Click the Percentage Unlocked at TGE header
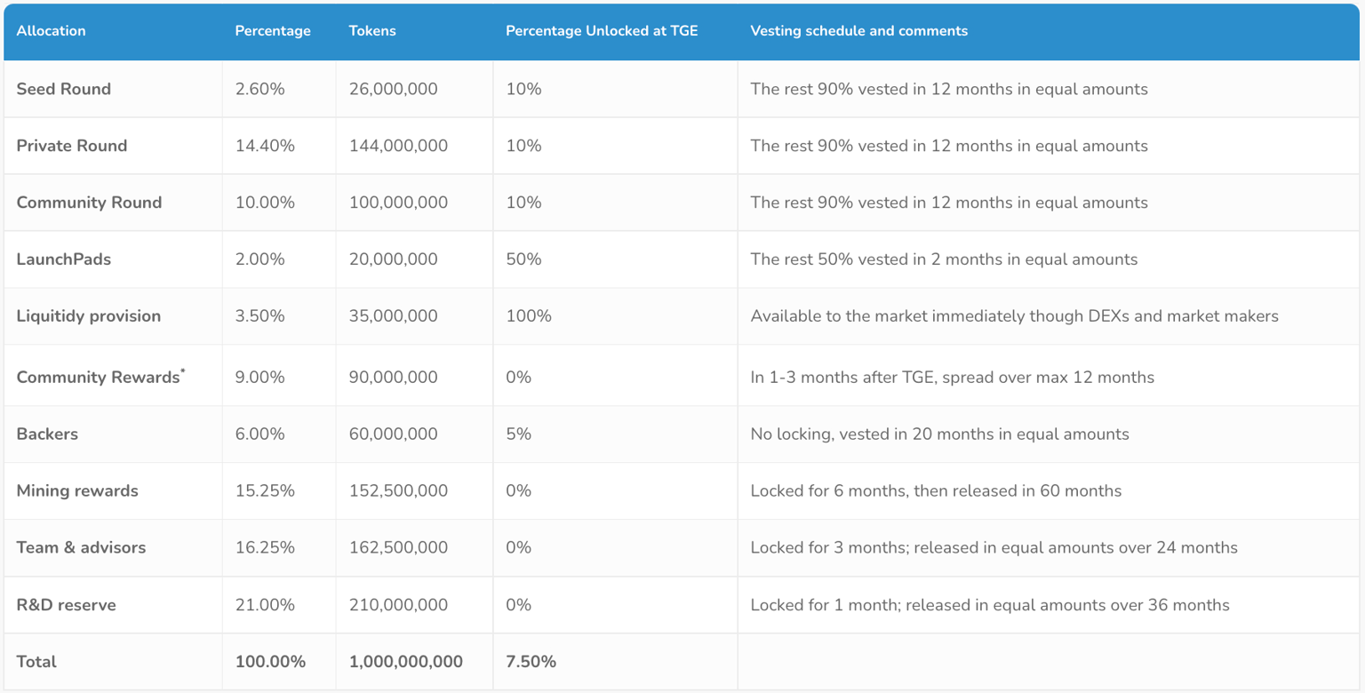 click(602, 31)
